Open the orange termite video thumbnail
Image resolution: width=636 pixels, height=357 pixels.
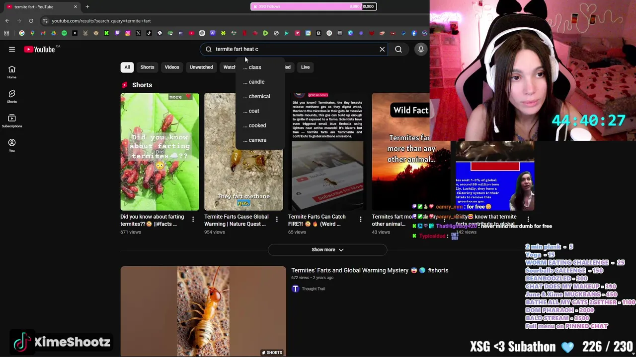(x=203, y=311)
